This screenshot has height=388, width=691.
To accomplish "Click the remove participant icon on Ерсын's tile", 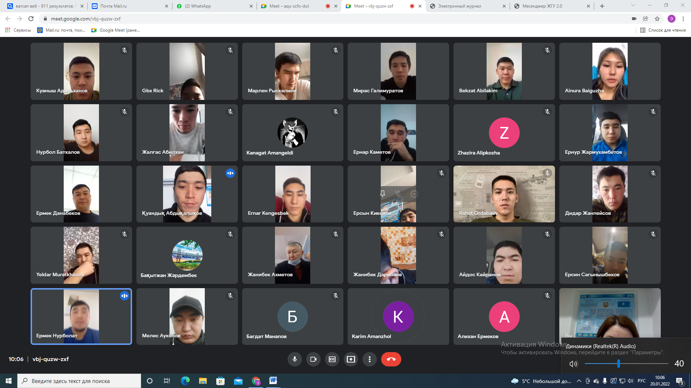I will click(x=414, y=194).
